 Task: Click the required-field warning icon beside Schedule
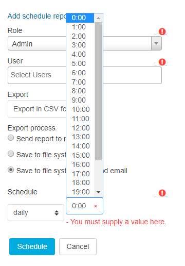162,193
